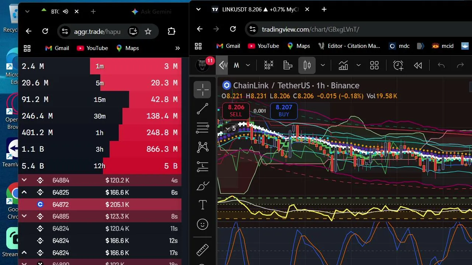Click the 64872 Coinbase trade for $205.1 K
The image size is (472, 265).
[100, 205]
